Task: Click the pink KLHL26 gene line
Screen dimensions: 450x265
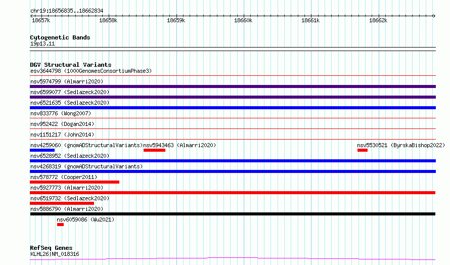Action: pyautogui.click(x=233, y=259)
